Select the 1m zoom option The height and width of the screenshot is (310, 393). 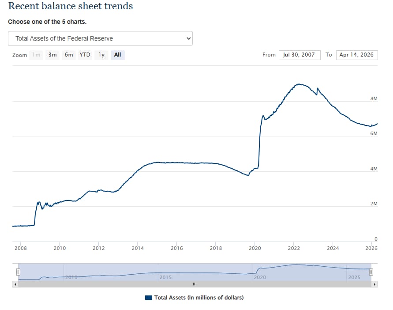click(x=36, y=55)
